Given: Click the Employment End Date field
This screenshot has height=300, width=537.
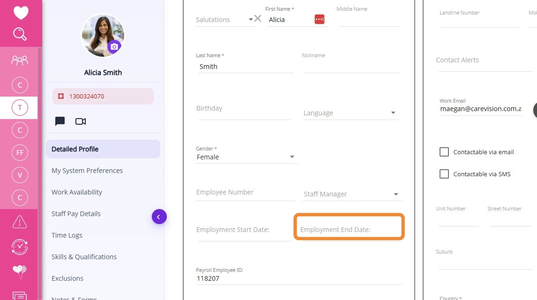Looking at the screenshot, I should pos(349,230).
